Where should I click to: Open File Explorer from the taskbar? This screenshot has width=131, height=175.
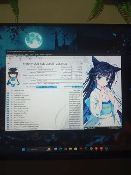click(71, 149)
